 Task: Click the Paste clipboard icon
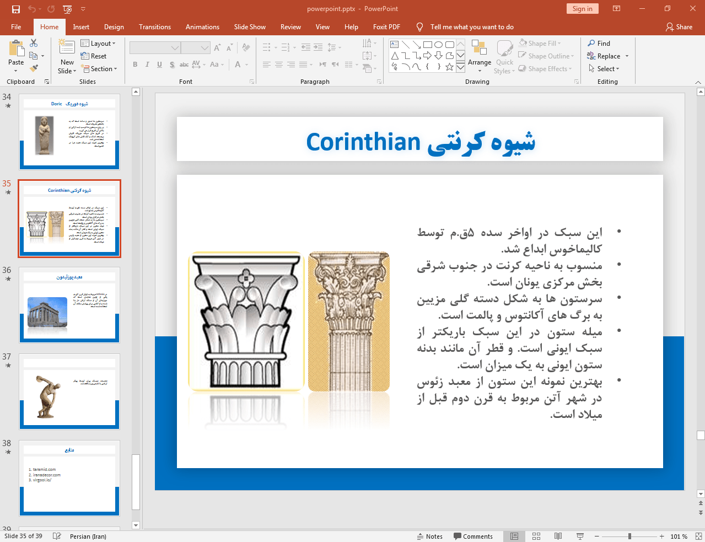click(x=16, y=49)
